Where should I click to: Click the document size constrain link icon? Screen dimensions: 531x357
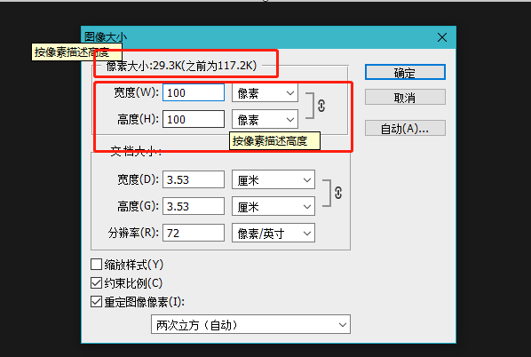point(338,193)
